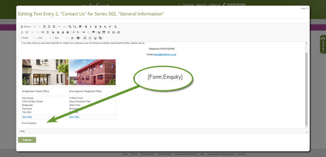Insert a link with chain icon
Screen dimensions: 326x157
coord(84,32)
